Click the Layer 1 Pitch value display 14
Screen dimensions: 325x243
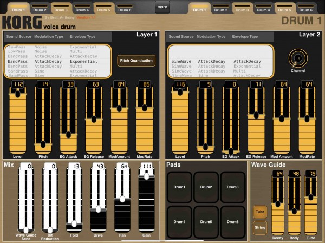coord(43,84)
